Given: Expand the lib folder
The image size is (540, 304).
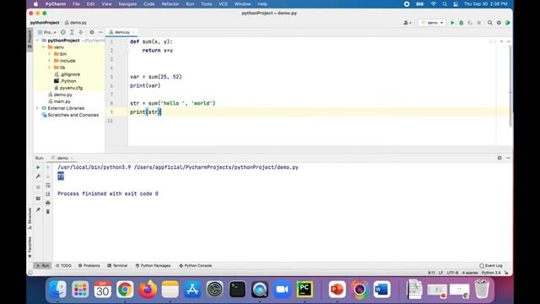Looking at the screenshot, I should 49,68.
